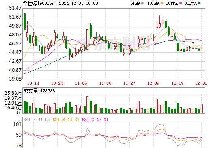Image resolution: width=211 pixels, height=148 pixels.
Task: Click the RSI_C:47.61 indicator label
Action: [x=95, y=120]
